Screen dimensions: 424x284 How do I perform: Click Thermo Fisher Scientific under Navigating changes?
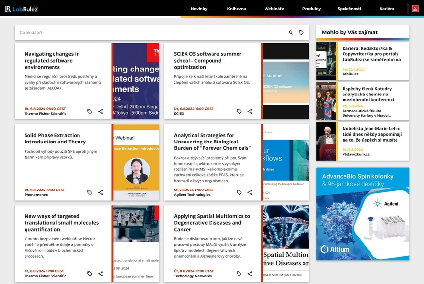pos(46,114)
